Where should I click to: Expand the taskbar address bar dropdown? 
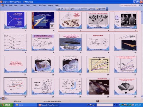tap(114, 105)
